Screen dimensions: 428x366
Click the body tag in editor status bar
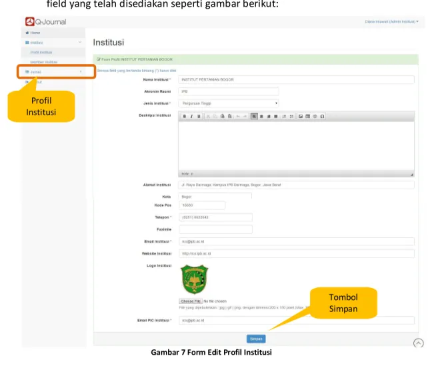pos(185,173)
